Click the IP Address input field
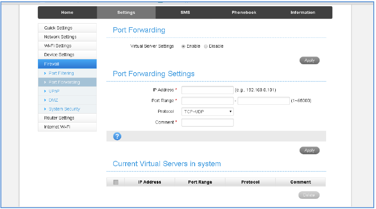 click(207, 90)
